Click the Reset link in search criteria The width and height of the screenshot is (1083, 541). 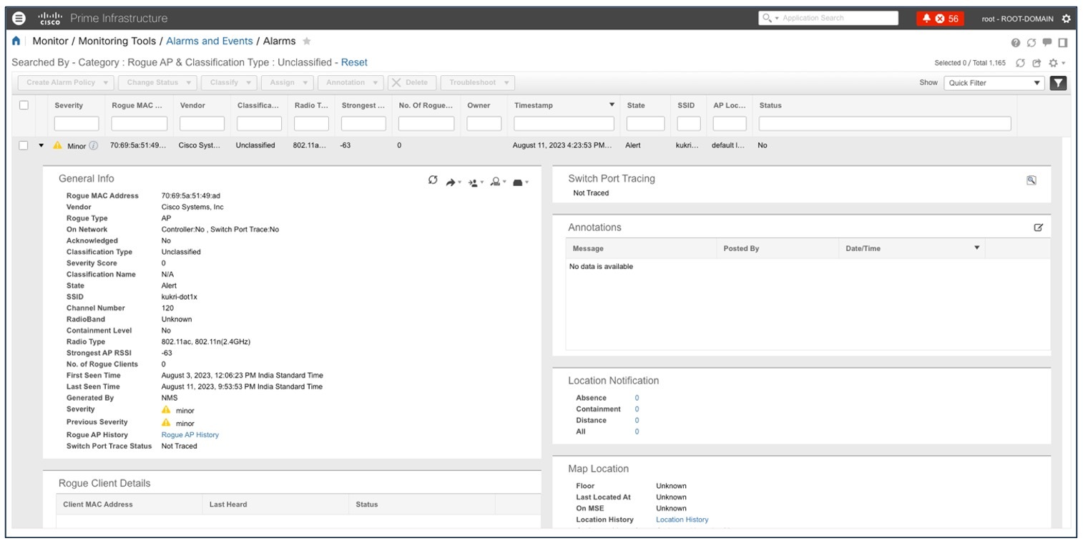click(354, 62)
